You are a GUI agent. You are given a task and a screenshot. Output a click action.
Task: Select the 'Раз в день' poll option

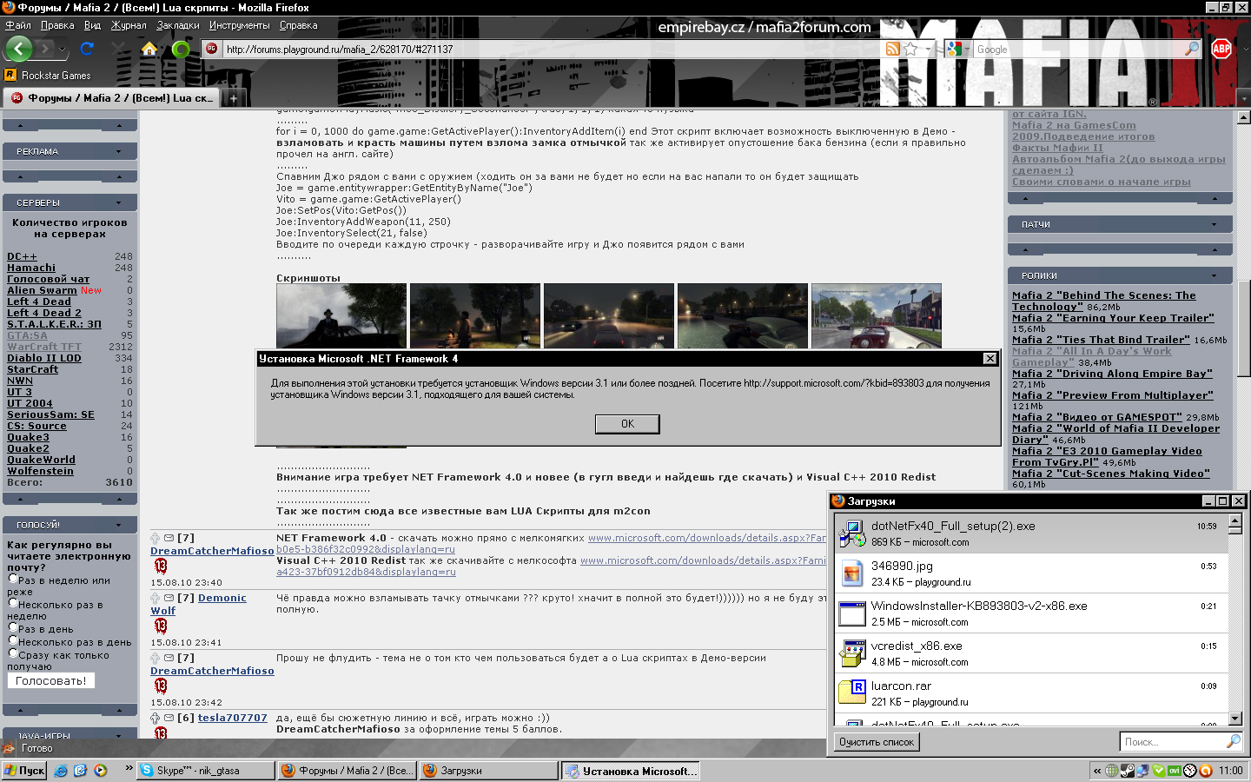point(13,627)
